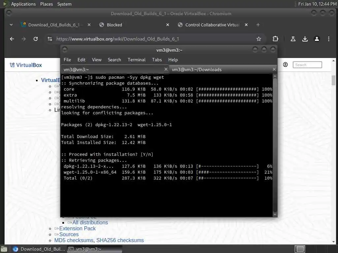Image resolution: width=338 pixels, height=253 pixels.
Task: Close the Download_Old_Builds_6_1 tab
Action: coord(89,25)
